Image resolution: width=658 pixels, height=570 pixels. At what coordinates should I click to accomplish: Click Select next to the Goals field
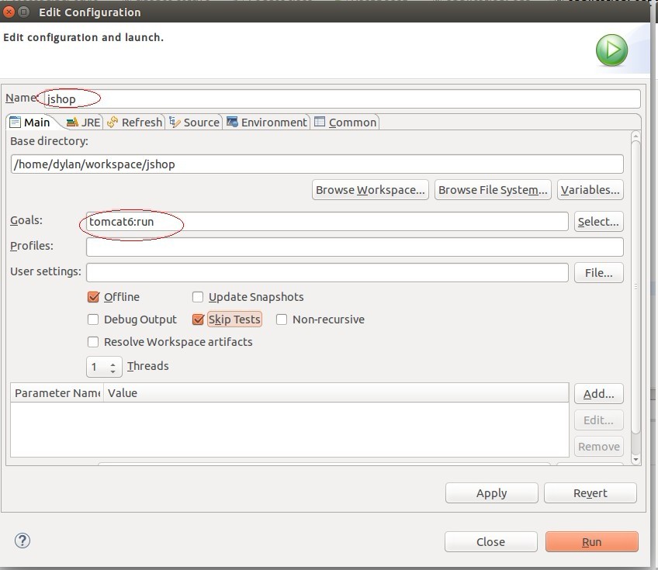[598, 221]
